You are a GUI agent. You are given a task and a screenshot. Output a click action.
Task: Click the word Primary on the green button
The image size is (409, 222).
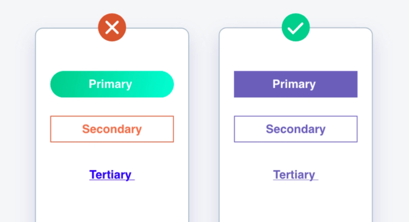110,84
